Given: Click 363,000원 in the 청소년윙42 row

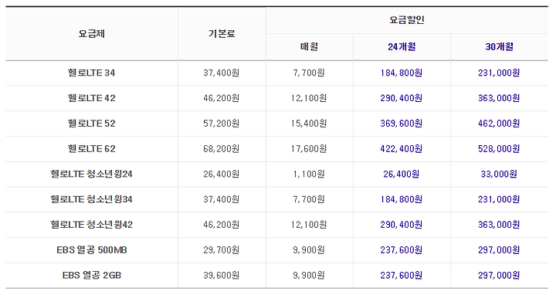Looking at the screenshot, I should click(x=499, y=225).
